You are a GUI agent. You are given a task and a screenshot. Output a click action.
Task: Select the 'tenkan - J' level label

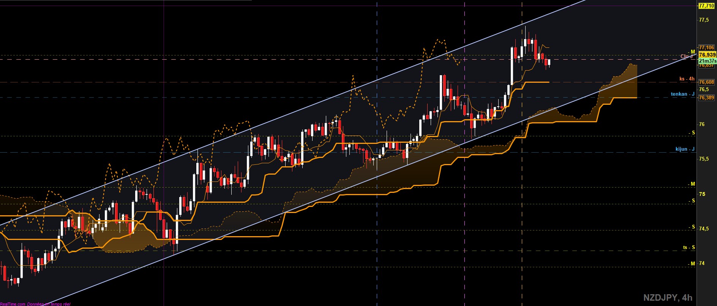click(x=683, y=94)
